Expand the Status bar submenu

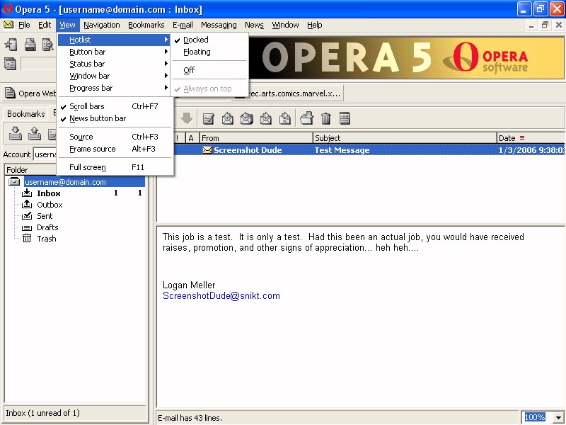click(x=115, y=64)
